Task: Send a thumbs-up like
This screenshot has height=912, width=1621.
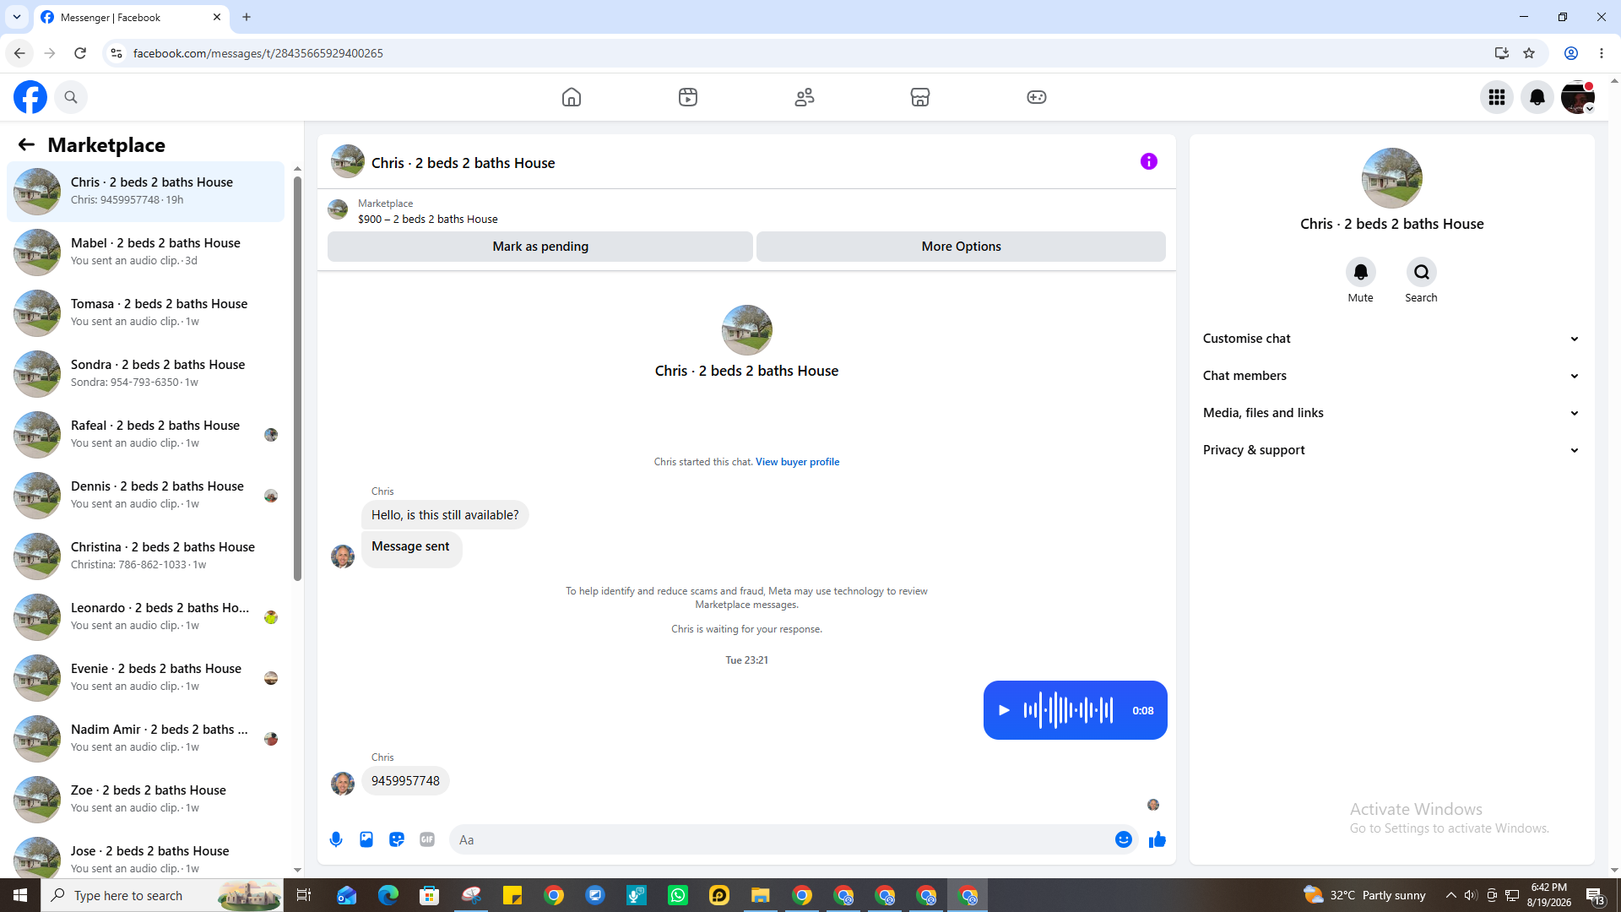Action: tap(1157, 839)
